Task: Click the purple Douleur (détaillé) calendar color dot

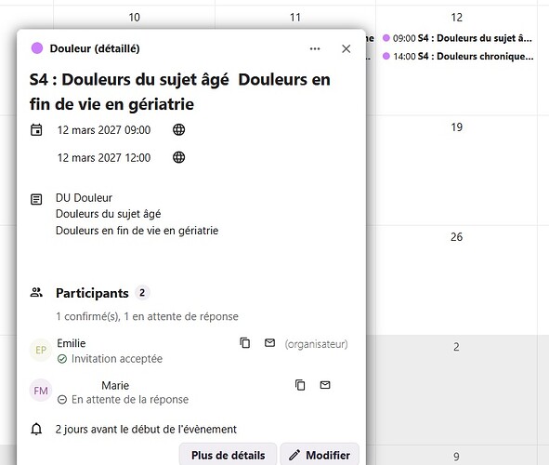Action: click(37, 48)
